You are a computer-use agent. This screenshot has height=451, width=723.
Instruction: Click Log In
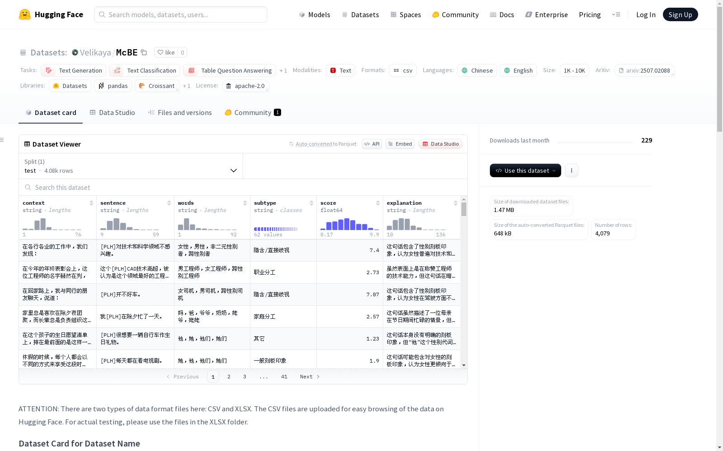[646, 14]
